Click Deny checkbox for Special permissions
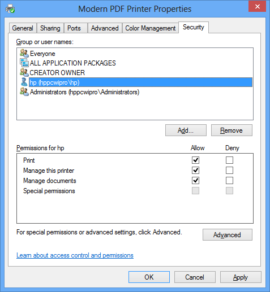Image resolution: width=270 pixels, height=292 pixels. [229, 191]
